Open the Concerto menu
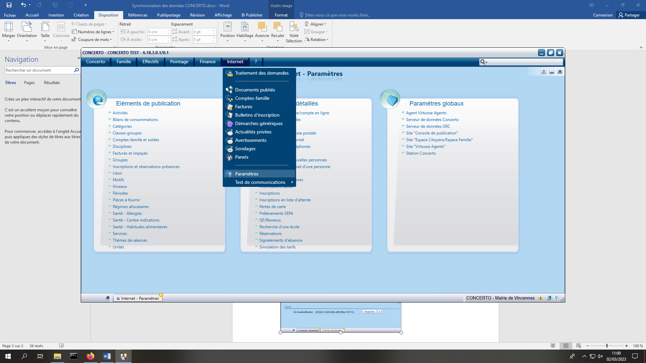Screen dimensions: 646x363 (96, 62)
